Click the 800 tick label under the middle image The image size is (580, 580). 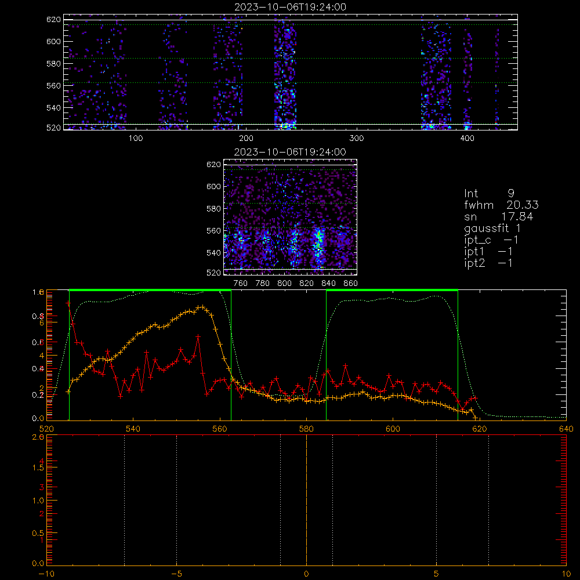(284, 284)
